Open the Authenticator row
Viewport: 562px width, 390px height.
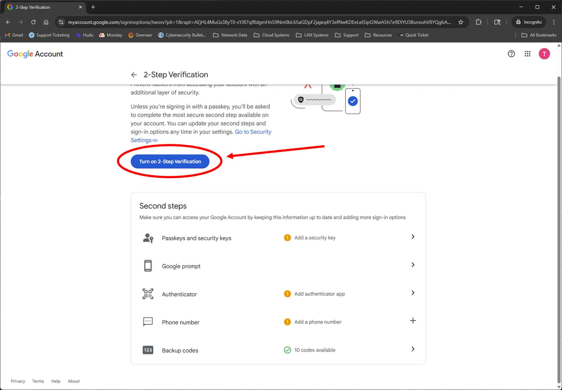click(x=179, y=294)
